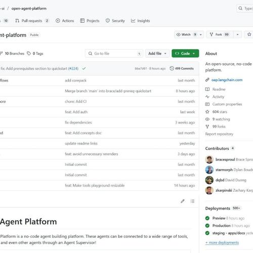Click the Activity pulse icon
The height and width of the screenshot is (253, 253).
point(207,97)
